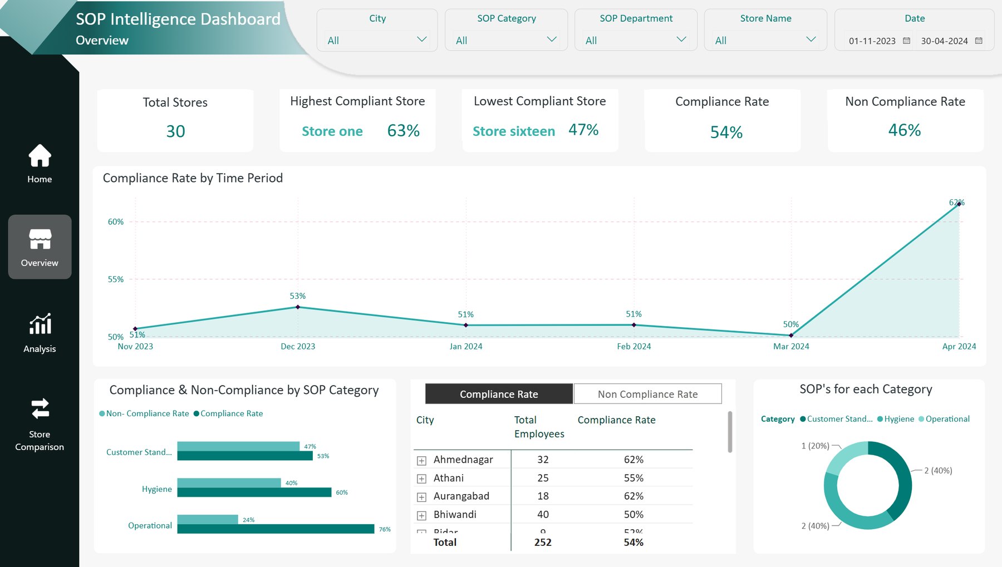
Task: Click the Jan 2024 data point
Action: coord(466,325)
